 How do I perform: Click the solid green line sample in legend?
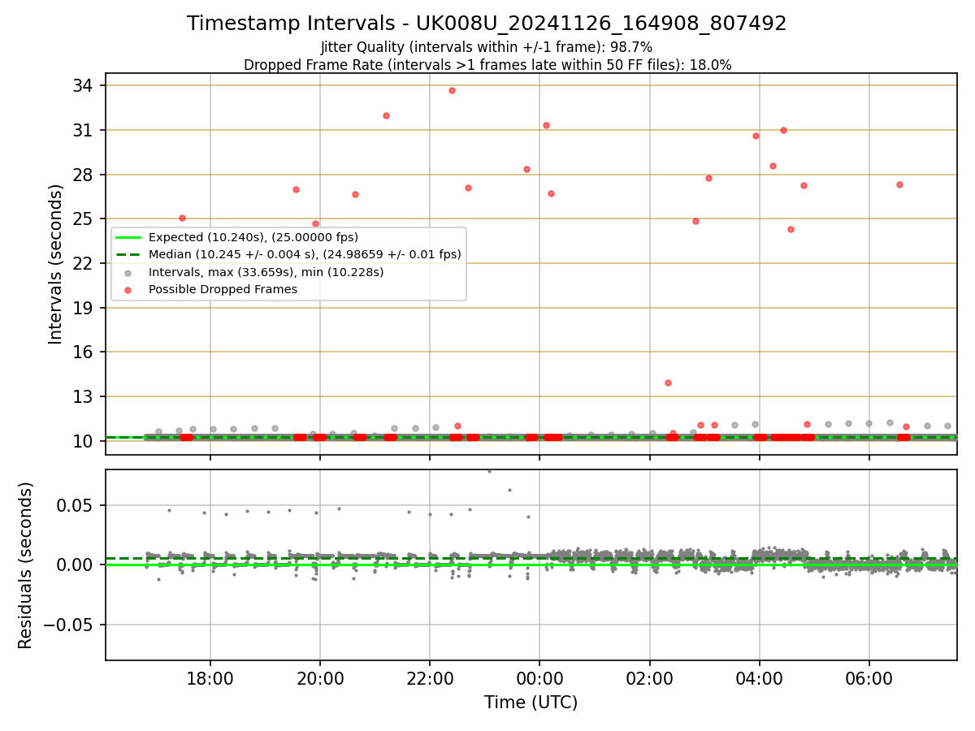click(128, 237)
